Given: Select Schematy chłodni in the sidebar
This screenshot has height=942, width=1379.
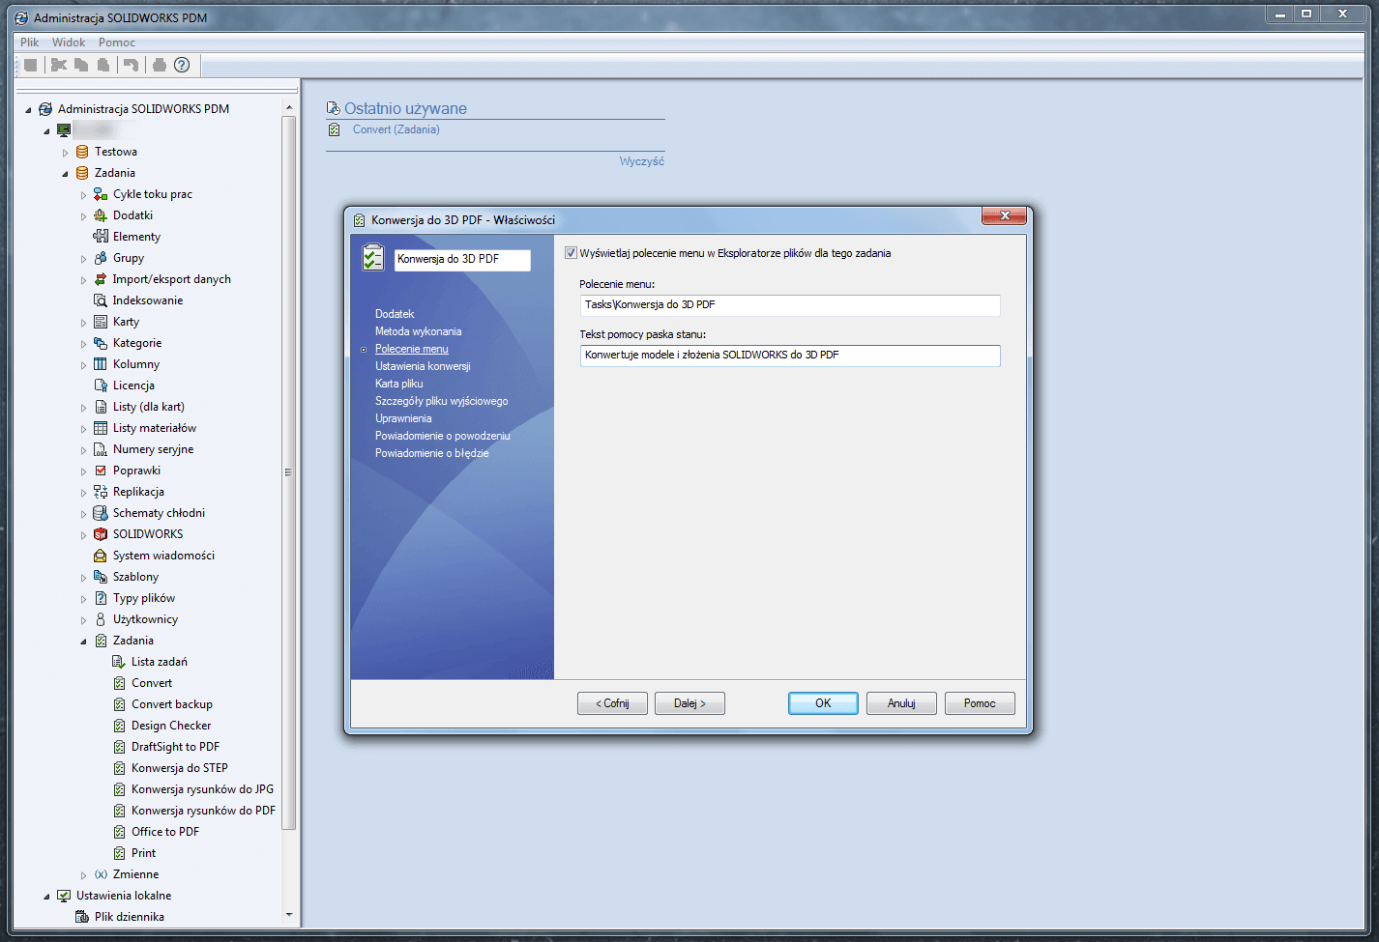Looking at the screenshot, I should click(159, 512).
